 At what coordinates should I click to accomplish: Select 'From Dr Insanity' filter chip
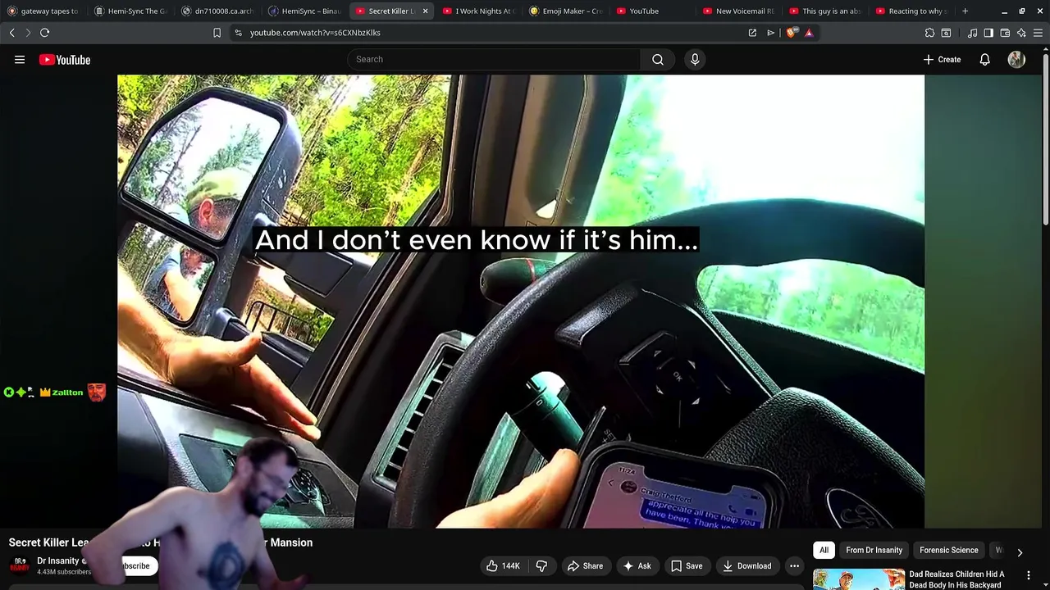click(x=874, y=550)
